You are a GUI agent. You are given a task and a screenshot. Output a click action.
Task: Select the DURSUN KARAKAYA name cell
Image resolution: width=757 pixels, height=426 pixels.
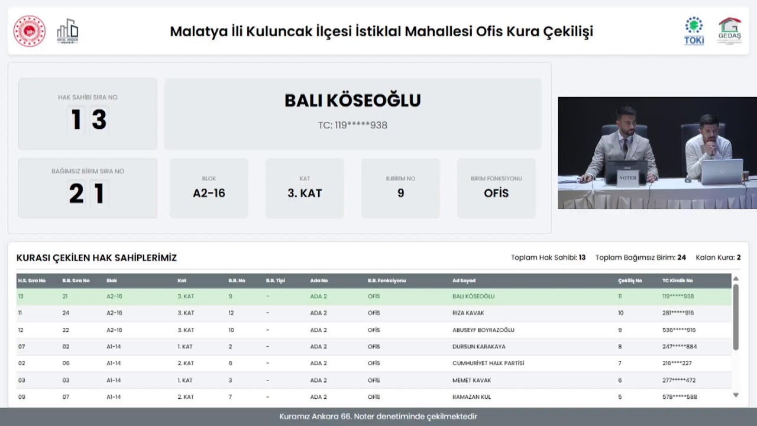click(478, 347)
